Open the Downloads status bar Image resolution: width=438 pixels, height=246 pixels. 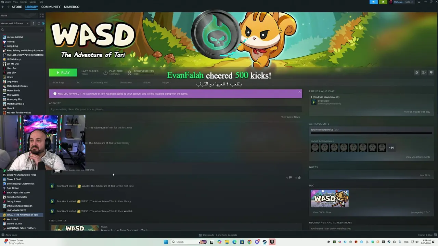coord(218,235)
